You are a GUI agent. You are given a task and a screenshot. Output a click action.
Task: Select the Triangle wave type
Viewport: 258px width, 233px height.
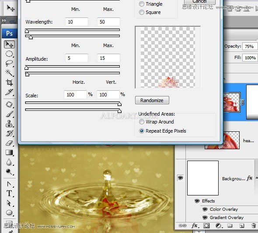tap(142, 4)
